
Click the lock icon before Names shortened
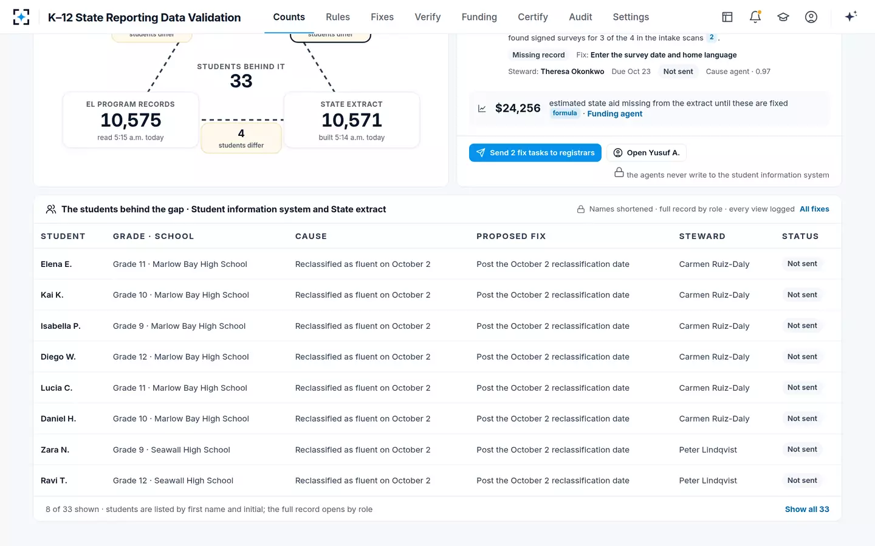[x=581, y=209]
